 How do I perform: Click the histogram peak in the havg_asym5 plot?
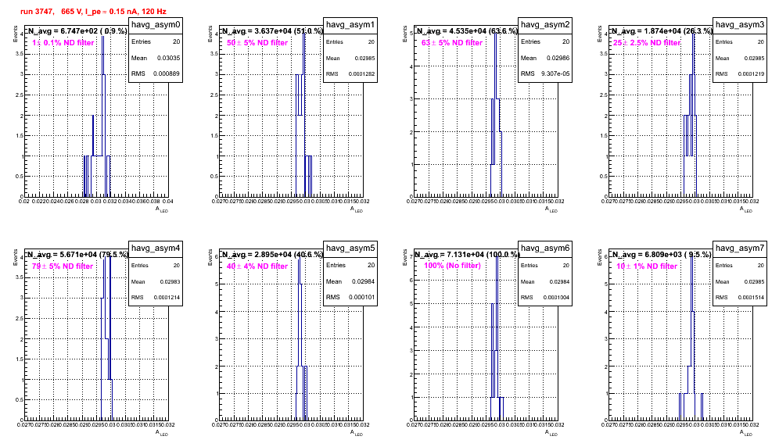click(x=299, y=259)
